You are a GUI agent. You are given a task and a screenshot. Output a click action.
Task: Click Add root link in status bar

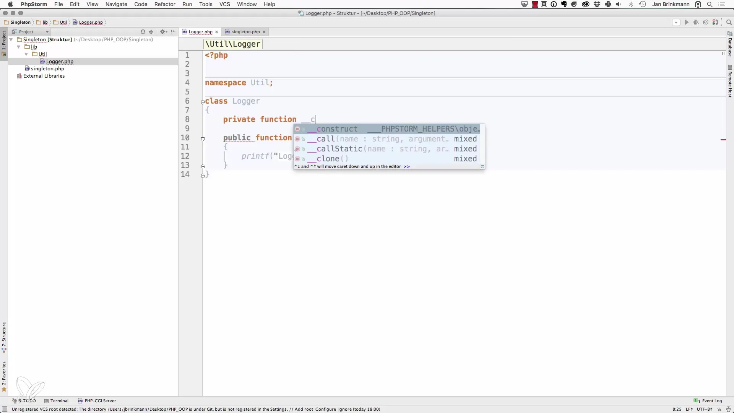(x=304, y=409)
